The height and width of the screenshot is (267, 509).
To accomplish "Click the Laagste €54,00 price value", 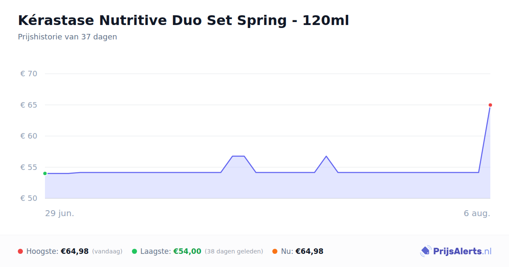I will pos(187,251).
